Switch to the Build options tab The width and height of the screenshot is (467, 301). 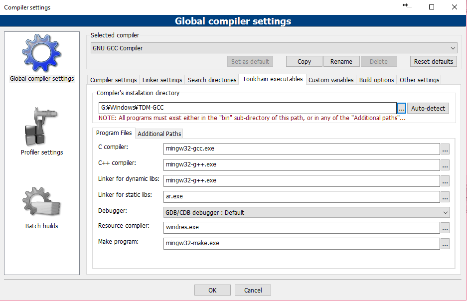[376, 80]
